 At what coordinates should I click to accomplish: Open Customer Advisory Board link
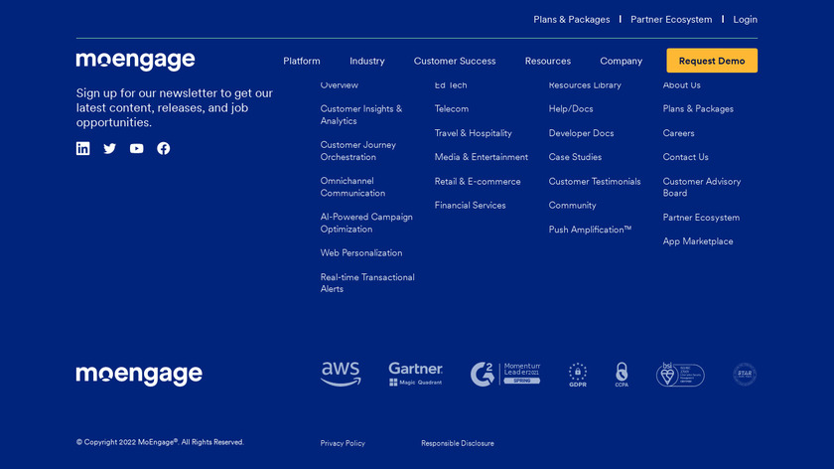pos(702,188)
